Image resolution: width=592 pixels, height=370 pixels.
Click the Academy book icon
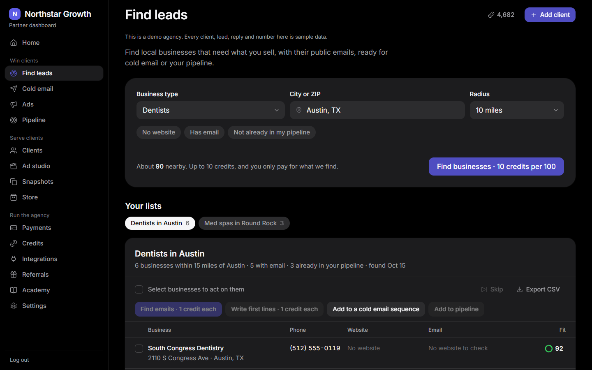[14, 290]
